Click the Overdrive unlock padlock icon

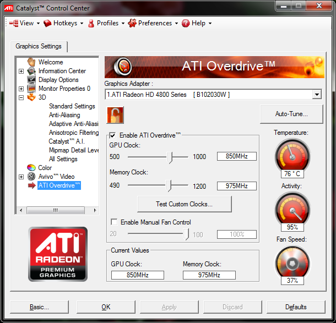pos(115,115)
